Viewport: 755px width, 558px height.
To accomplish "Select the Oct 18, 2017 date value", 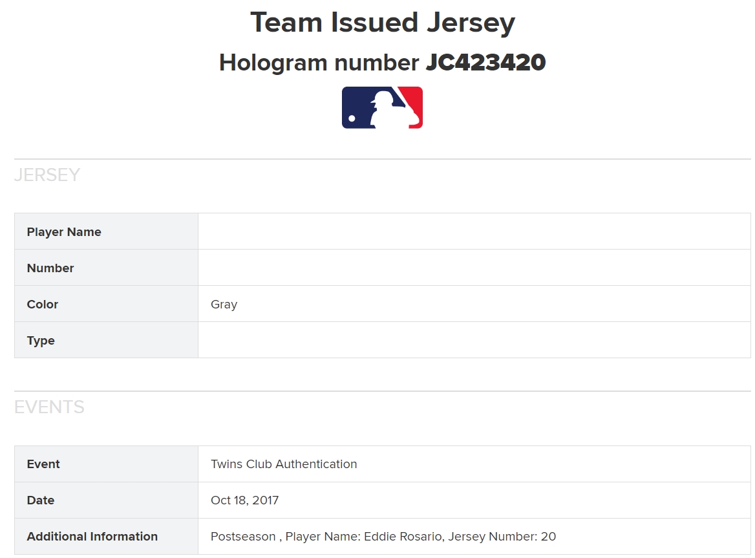I will (x=244, y=500).
